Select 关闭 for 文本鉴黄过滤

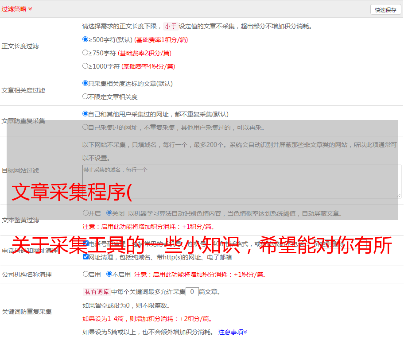[109, 213]
